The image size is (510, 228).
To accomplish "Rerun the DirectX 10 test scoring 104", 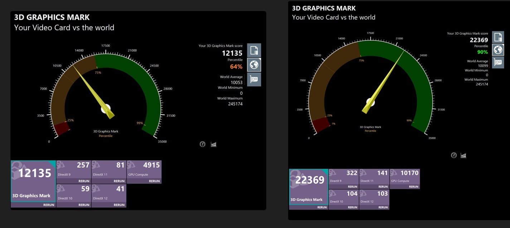I will click(353, 207).
